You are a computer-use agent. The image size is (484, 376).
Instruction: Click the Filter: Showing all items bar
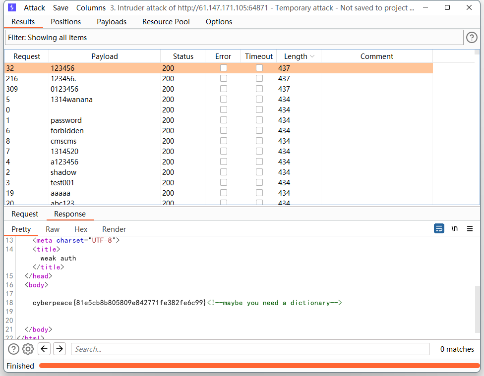234,38
